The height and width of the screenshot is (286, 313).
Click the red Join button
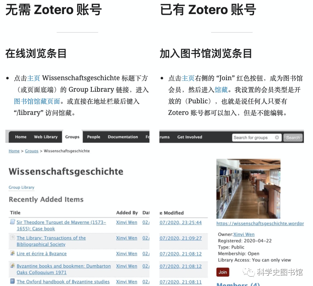(x=223, y=272)
